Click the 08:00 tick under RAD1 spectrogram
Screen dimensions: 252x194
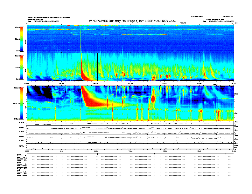pyautogui.click(x=96, y=83)
